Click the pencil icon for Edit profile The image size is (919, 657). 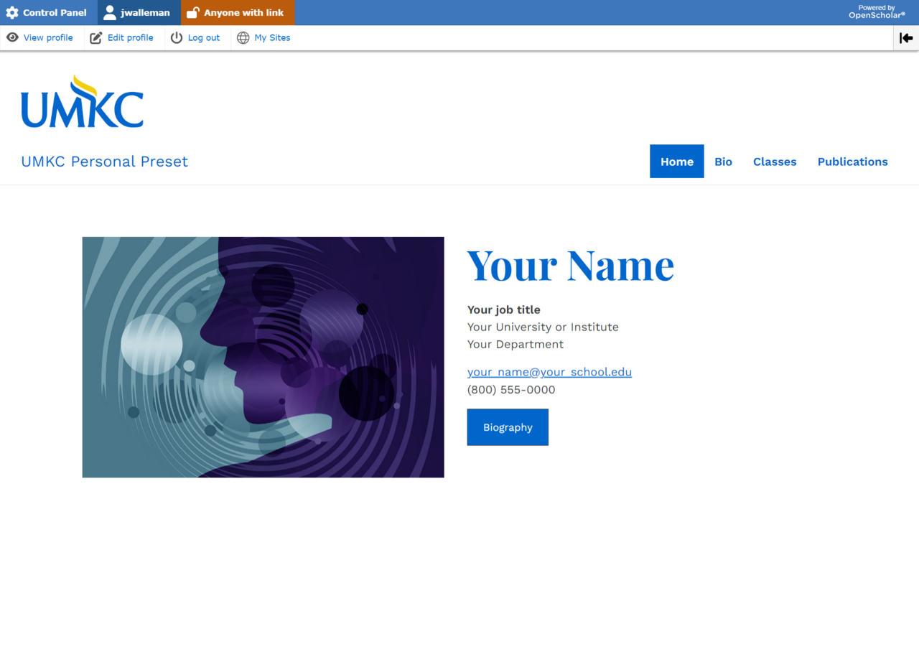tap(95, 38)
